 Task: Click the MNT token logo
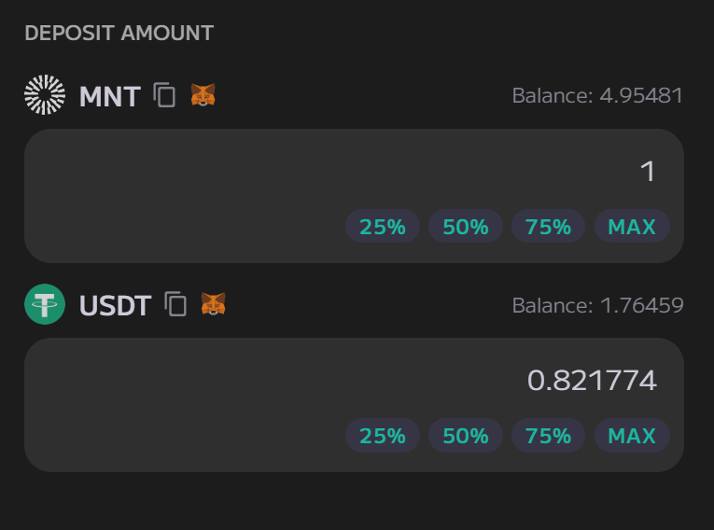45,94
